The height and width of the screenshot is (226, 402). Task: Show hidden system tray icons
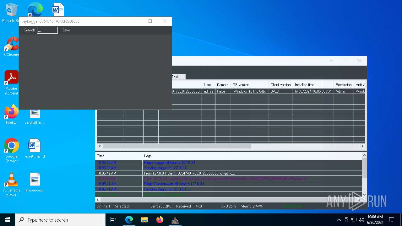(339, 220)
